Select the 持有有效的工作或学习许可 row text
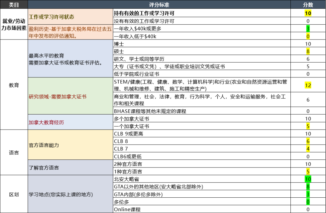This screenshot has height=213, width=326. pyautogui.click(x=144, y=13)
